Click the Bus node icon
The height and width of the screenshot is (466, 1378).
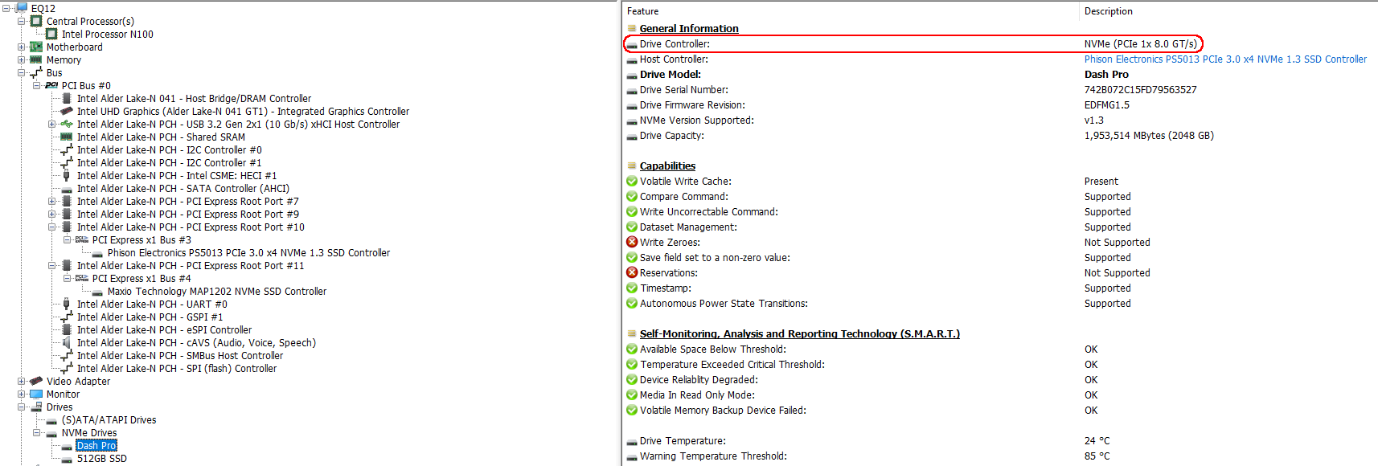click(x=36, y=72)
